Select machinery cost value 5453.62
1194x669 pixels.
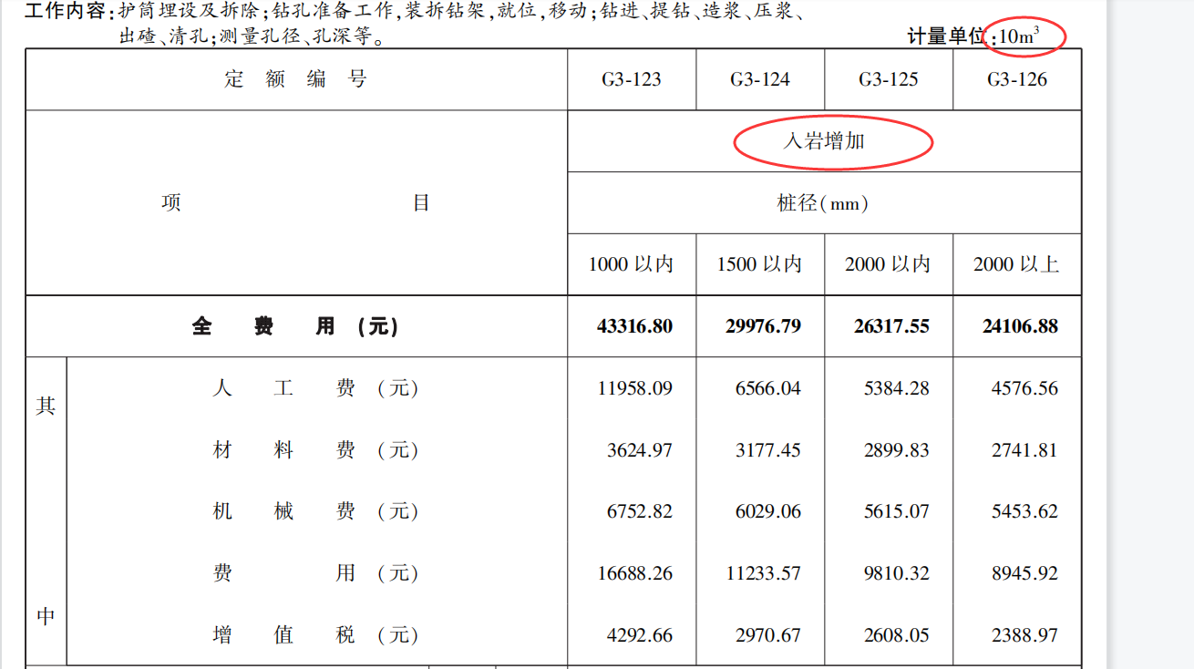pyautogui.click(x=1025, y=511)
